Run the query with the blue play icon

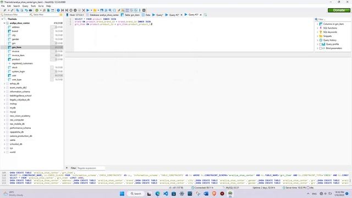click(88, 10)
